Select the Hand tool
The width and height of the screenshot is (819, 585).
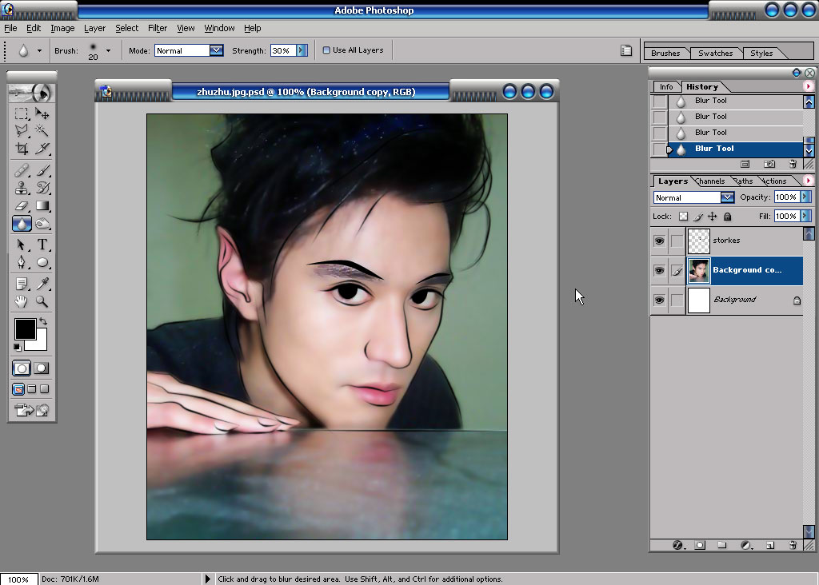[22, 301]
